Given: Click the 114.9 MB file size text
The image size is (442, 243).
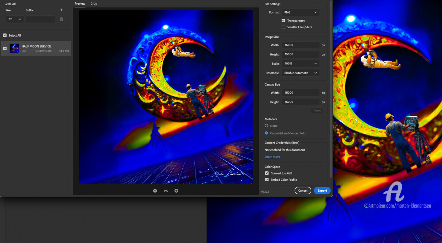Looking at the screenshot, I should click(x=64, y=51).
